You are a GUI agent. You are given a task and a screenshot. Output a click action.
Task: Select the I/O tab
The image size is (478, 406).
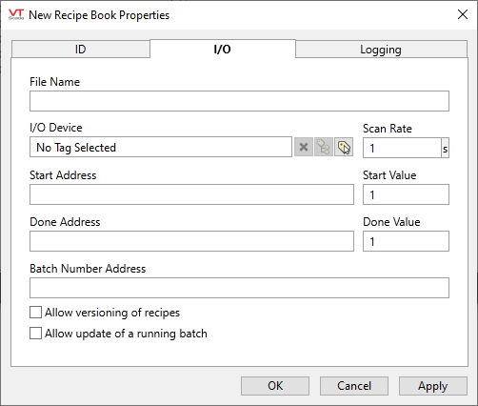[223, 49]
